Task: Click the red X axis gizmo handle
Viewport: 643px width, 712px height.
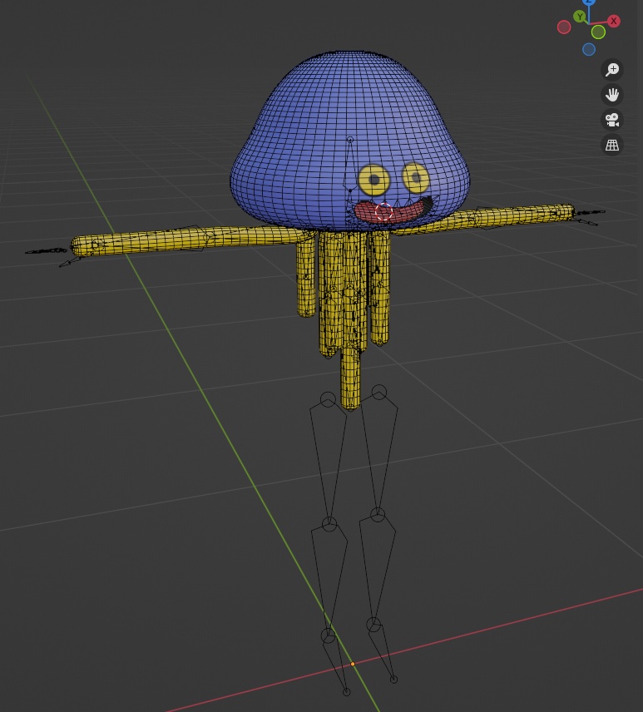Action: click(x=614, y=21)
